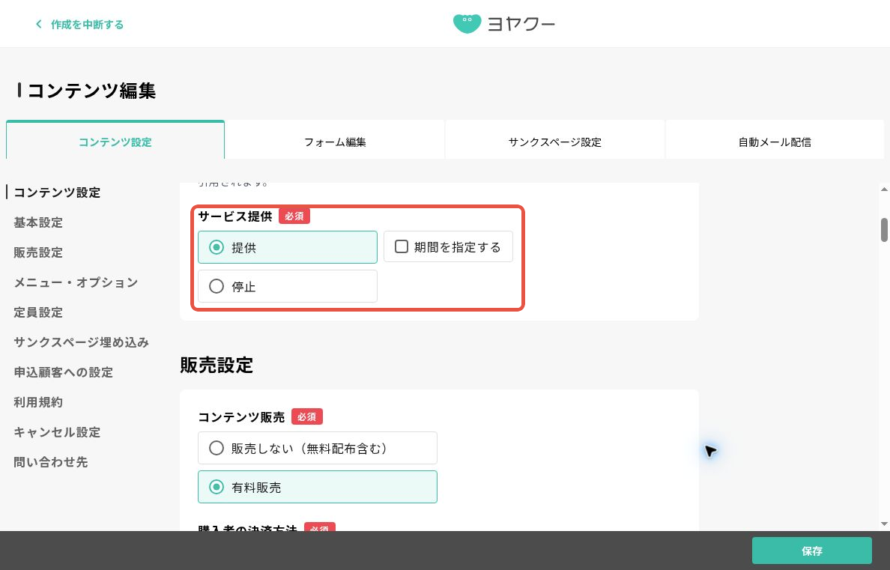The height and width of the screenshot is (570, 890).
Task: Click the green 保存 button
Action: point(811,551)
